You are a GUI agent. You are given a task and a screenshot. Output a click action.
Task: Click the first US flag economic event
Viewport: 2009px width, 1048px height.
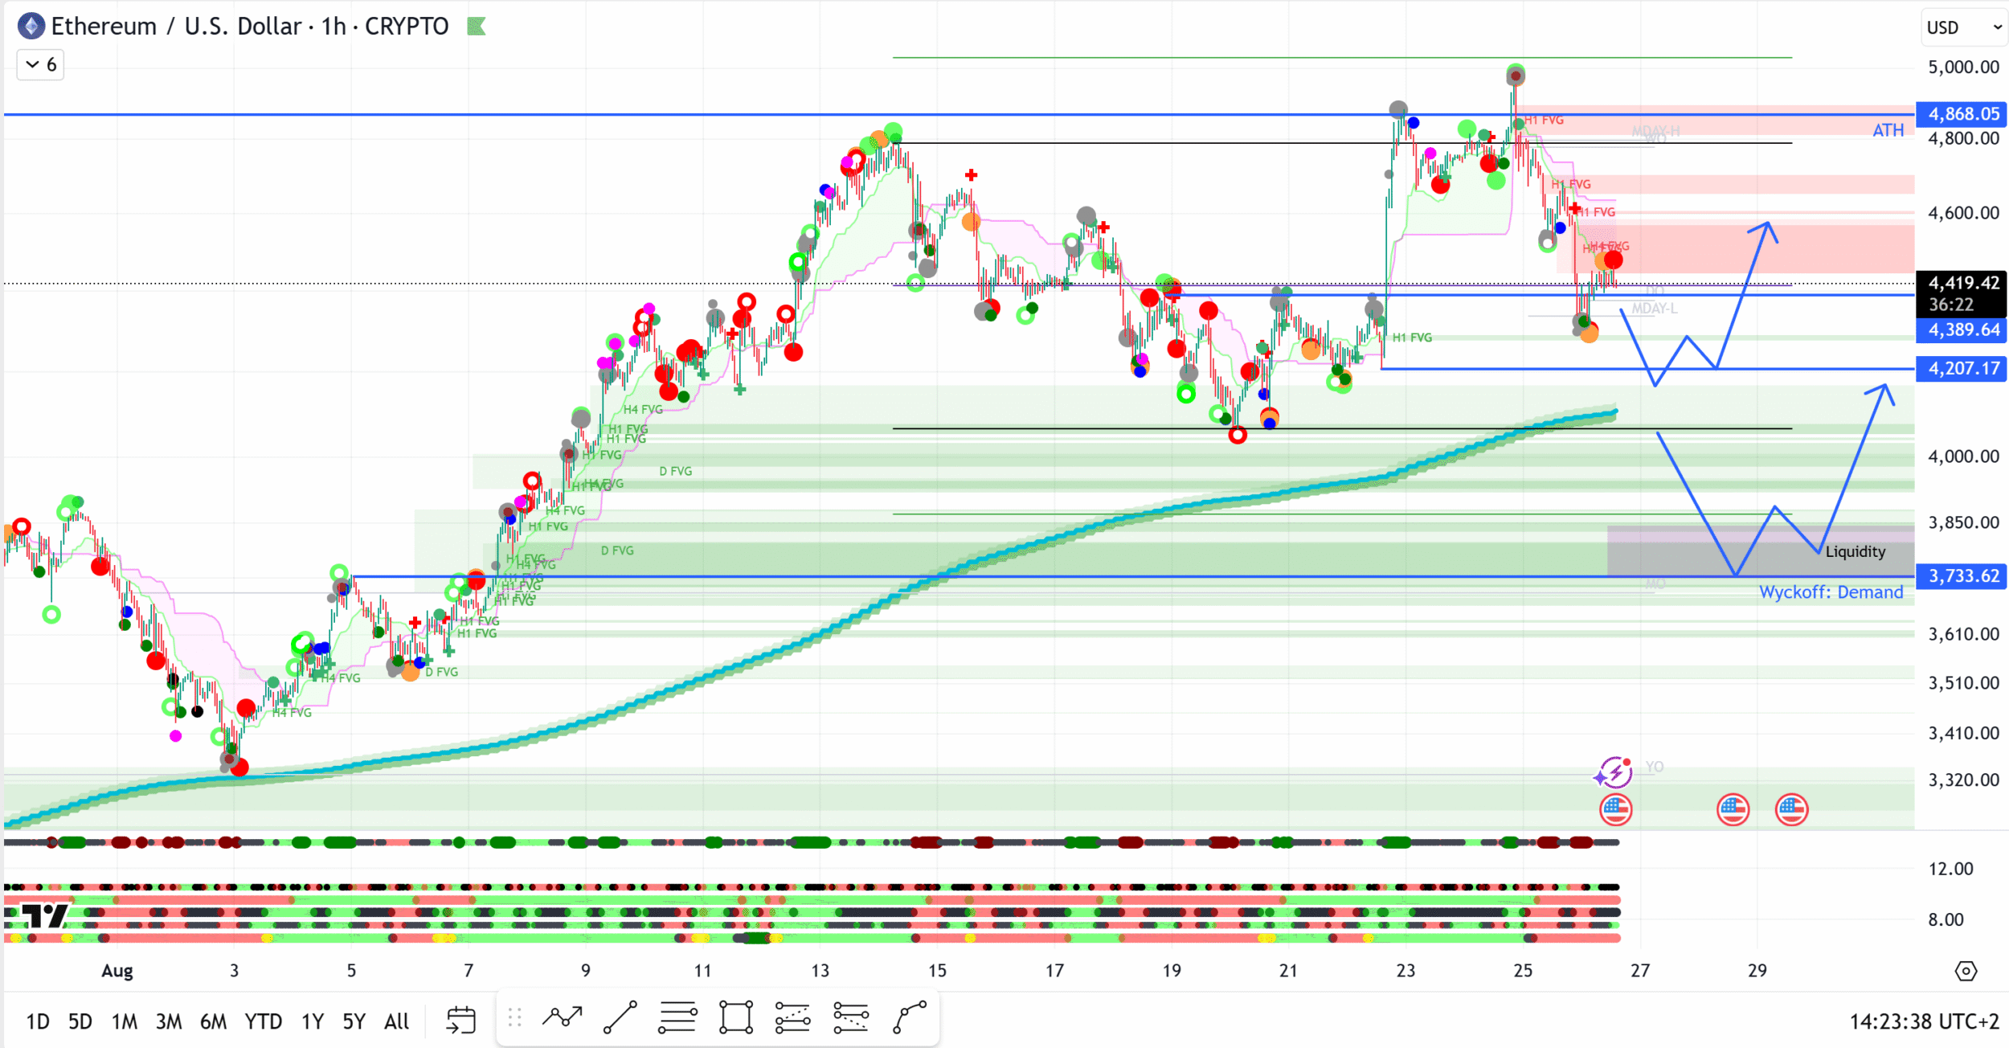[1615, 809]
